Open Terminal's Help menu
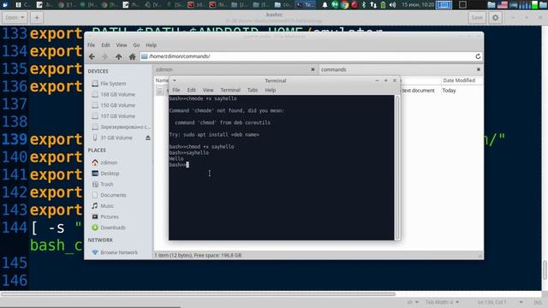Image resolution: width=548 pixels, height=308 pixels. (x=271, y=90)
